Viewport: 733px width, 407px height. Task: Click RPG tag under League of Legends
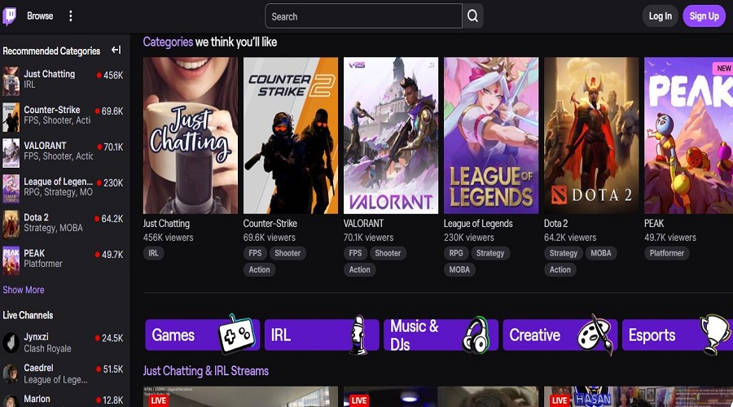coord(456,253)
